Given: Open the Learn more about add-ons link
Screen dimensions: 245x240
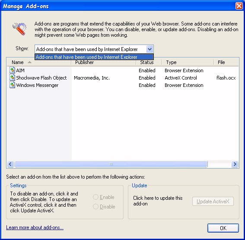Looking at the screenshot, I should (35, 227).
